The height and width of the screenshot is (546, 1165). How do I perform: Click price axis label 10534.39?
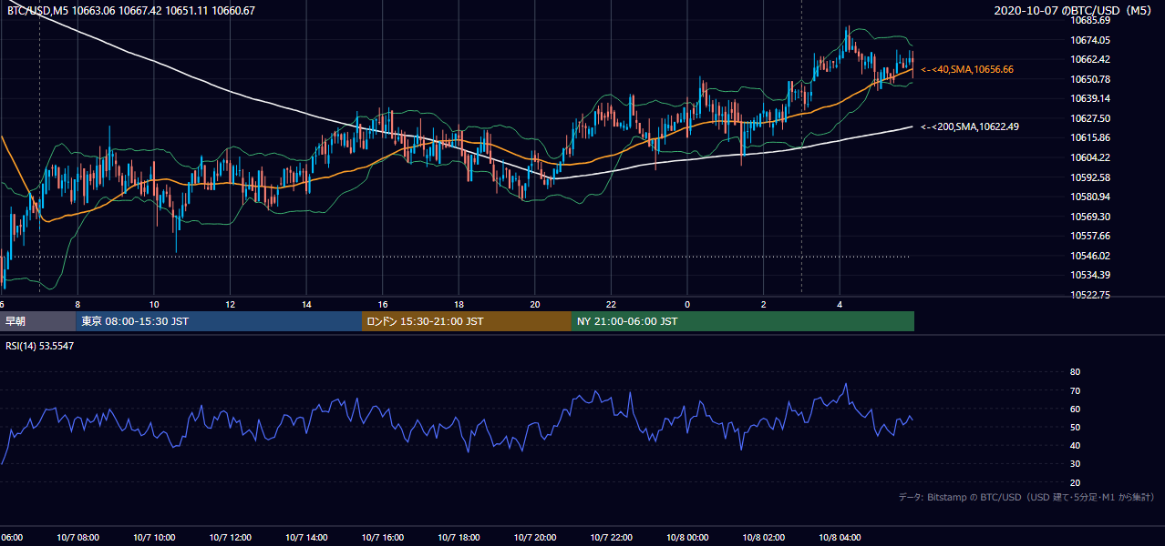[1090, 275]
